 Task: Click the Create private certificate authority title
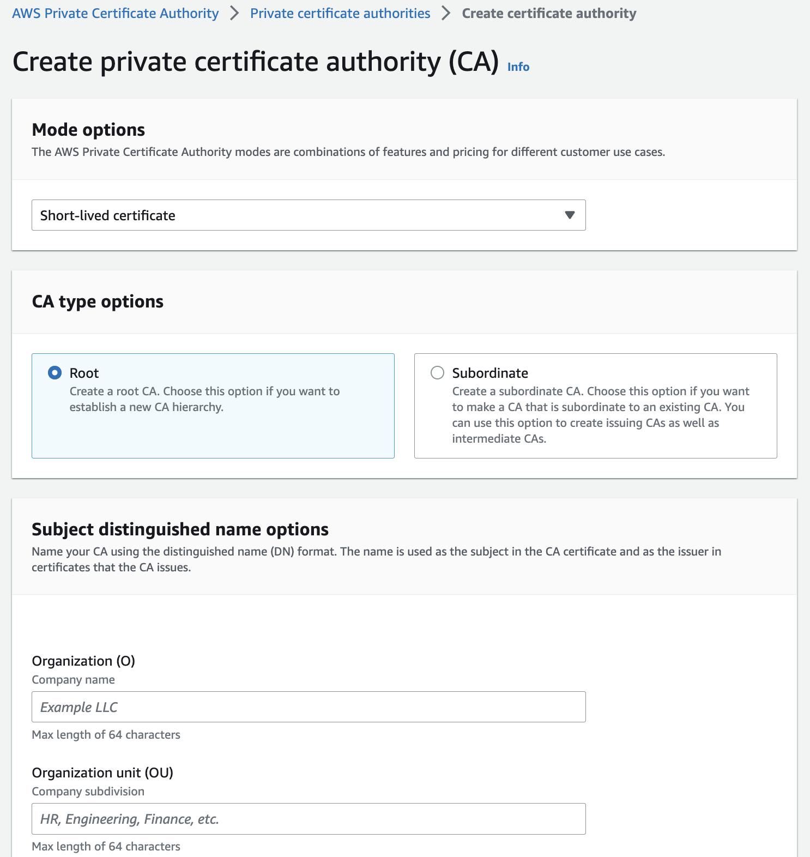pos(255,62)
